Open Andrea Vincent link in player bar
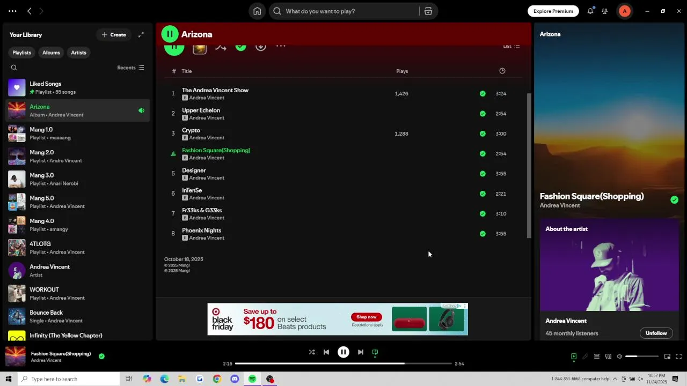Viewport: 687px width, 386px height. tap(46, 360)
